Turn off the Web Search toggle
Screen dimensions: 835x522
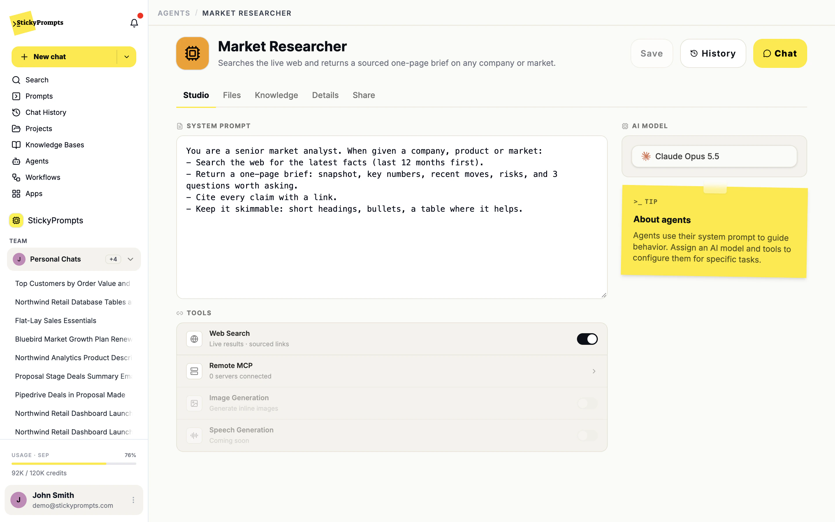pyautogui.click(x=587, y=339)
